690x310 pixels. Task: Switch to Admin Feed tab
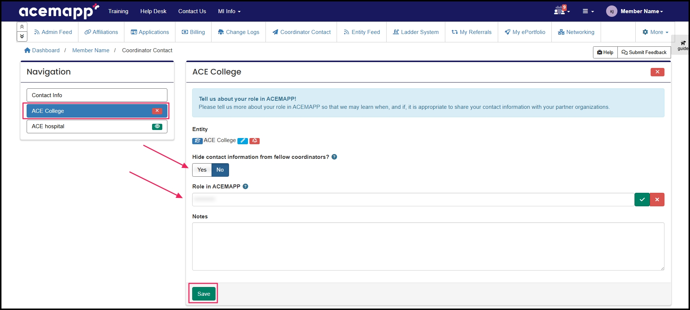pyautogui.click(x=53, y=32)
